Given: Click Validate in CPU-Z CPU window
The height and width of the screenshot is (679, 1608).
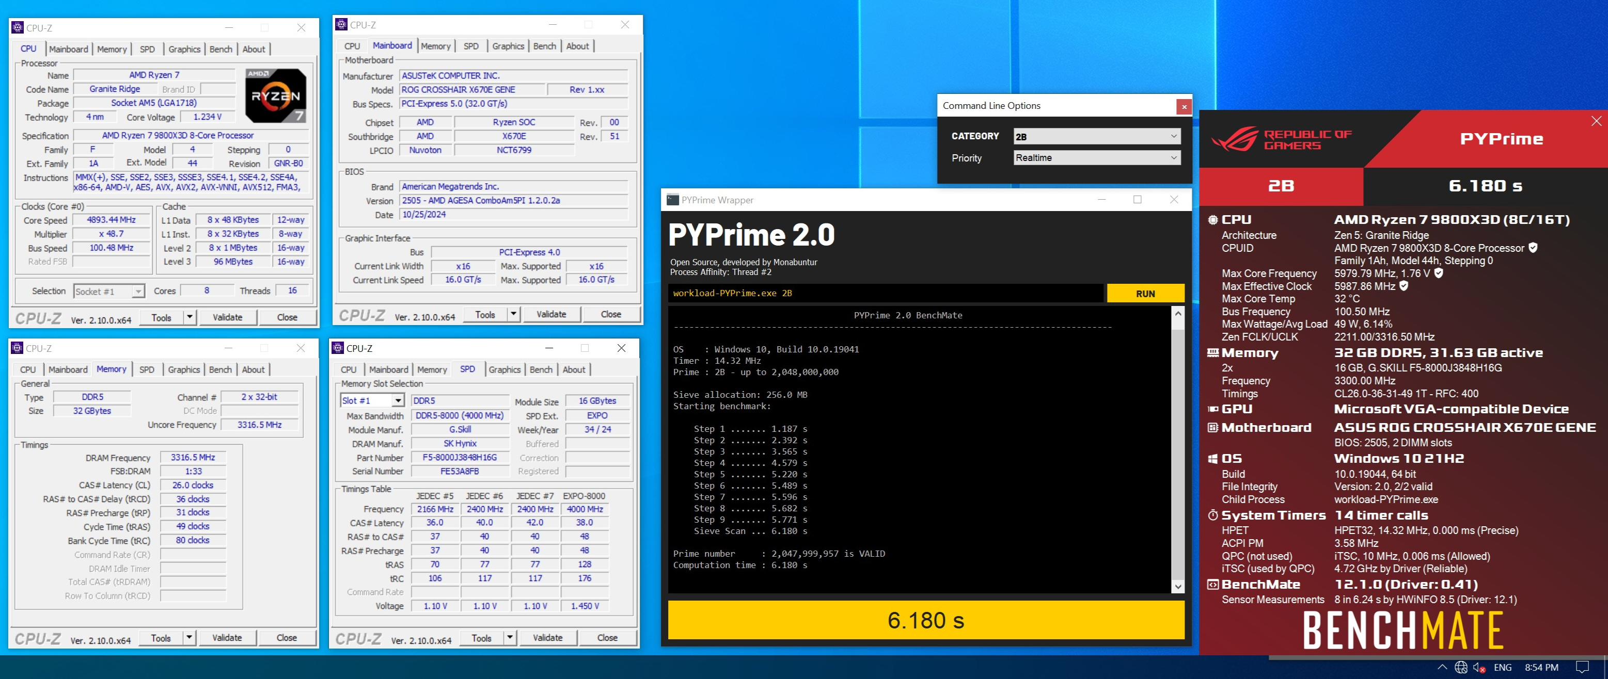Looking at the screenshot, I should click(x=228, y=317).
